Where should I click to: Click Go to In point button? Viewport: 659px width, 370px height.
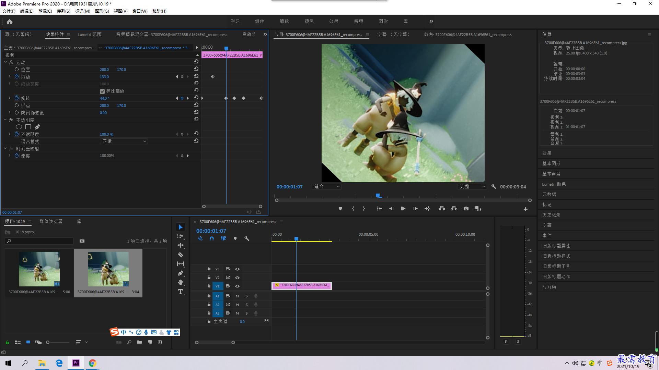[x=379, y=209]
